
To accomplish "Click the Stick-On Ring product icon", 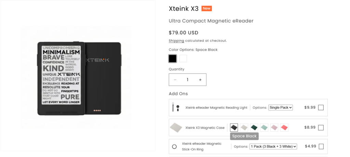I will coord(174,146).
